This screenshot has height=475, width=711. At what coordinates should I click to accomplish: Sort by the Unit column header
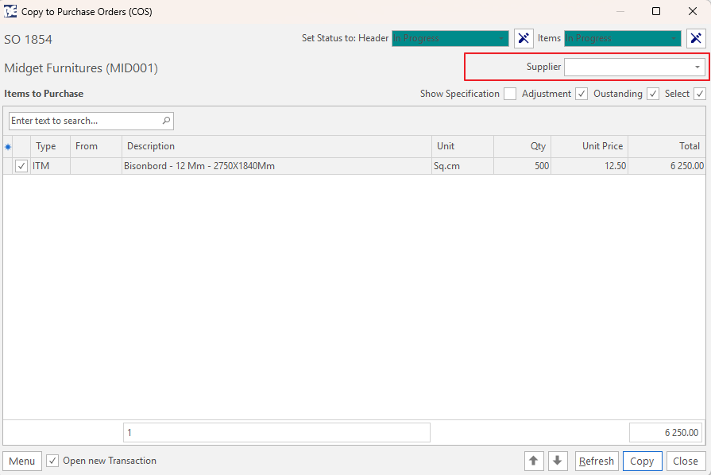(x=462, y=146)
